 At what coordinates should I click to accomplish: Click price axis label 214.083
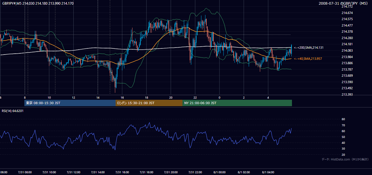(347, 50)
